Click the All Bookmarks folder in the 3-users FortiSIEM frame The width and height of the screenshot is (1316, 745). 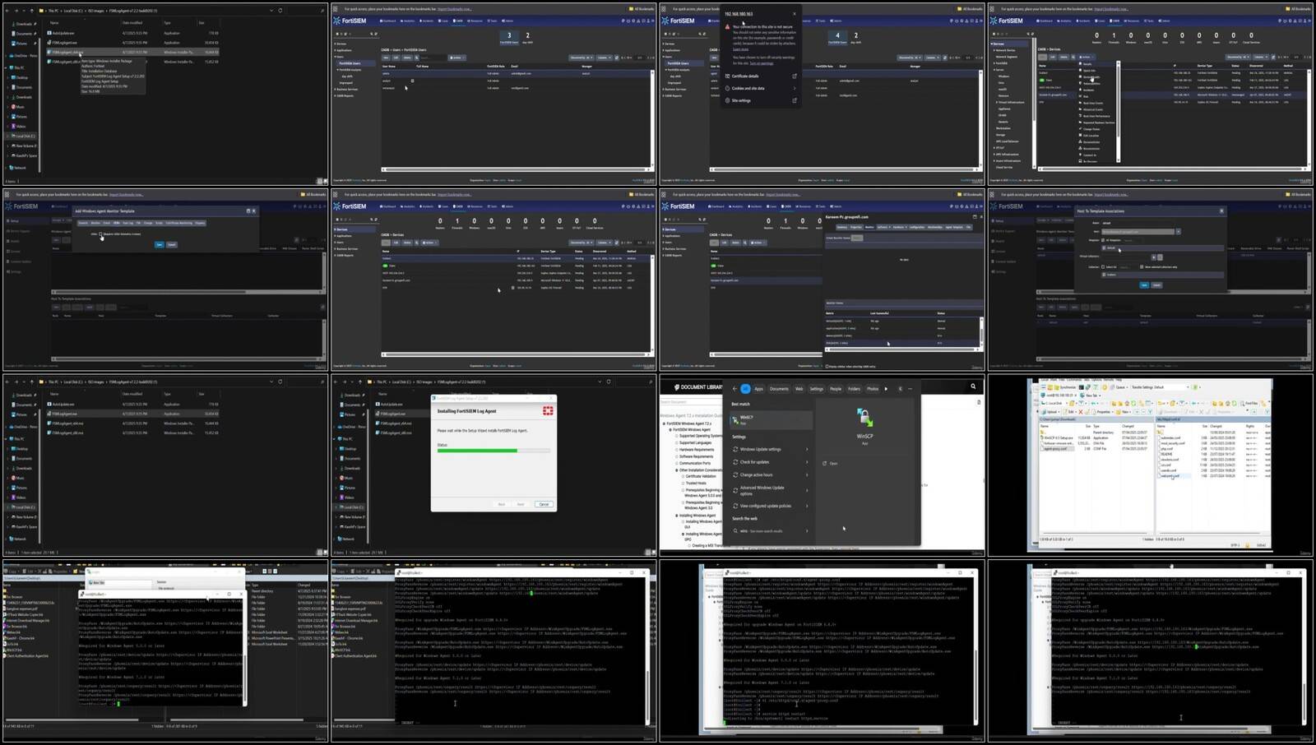[x=642, y=9]
